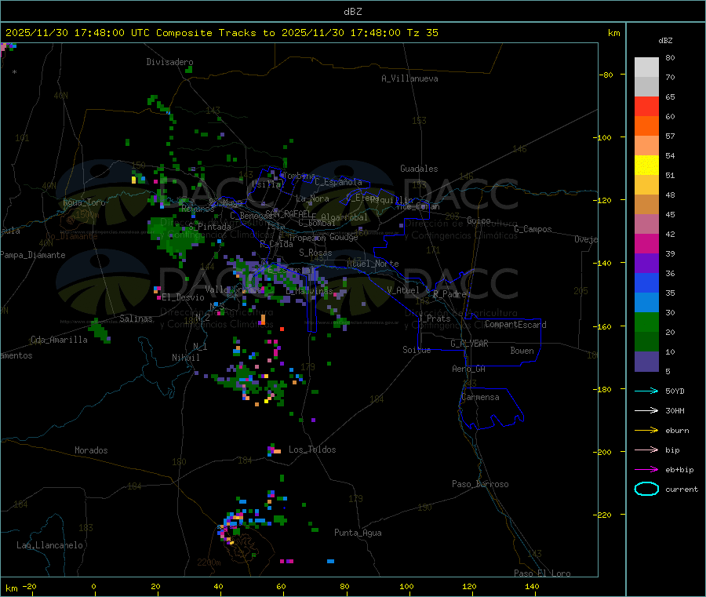Click the S_Pintada location label

[209, 227]
